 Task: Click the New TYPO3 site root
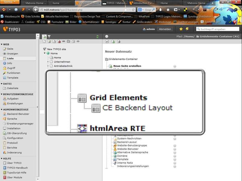coord(57,49)
